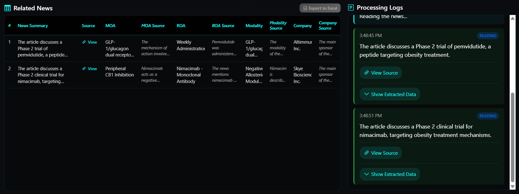Click the News Summary column header

click(33, 26)
